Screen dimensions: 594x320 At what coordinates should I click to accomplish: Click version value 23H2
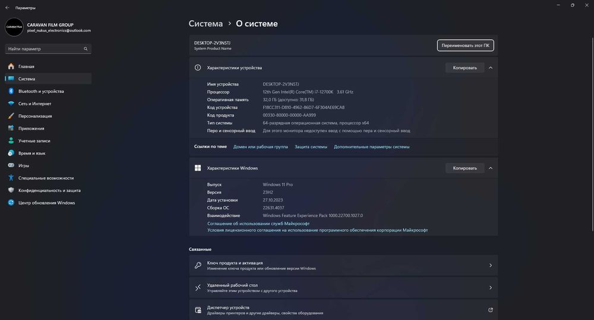point(268,192)
